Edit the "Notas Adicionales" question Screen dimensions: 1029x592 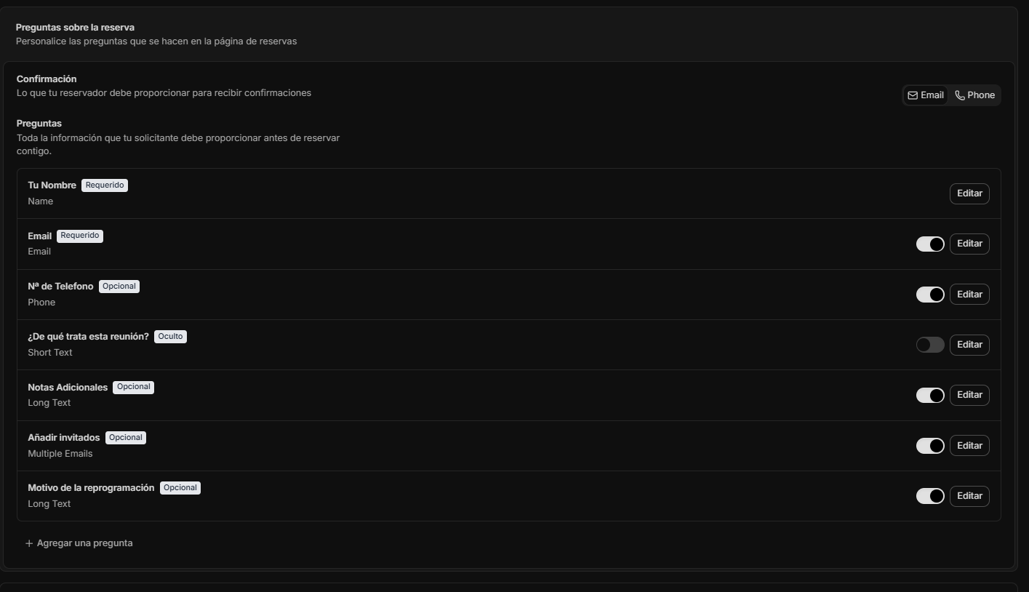[969, 394]
